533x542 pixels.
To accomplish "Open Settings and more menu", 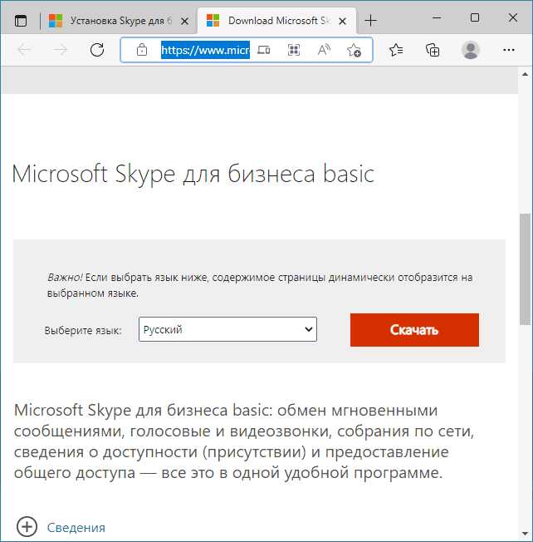I will [509, 50].
